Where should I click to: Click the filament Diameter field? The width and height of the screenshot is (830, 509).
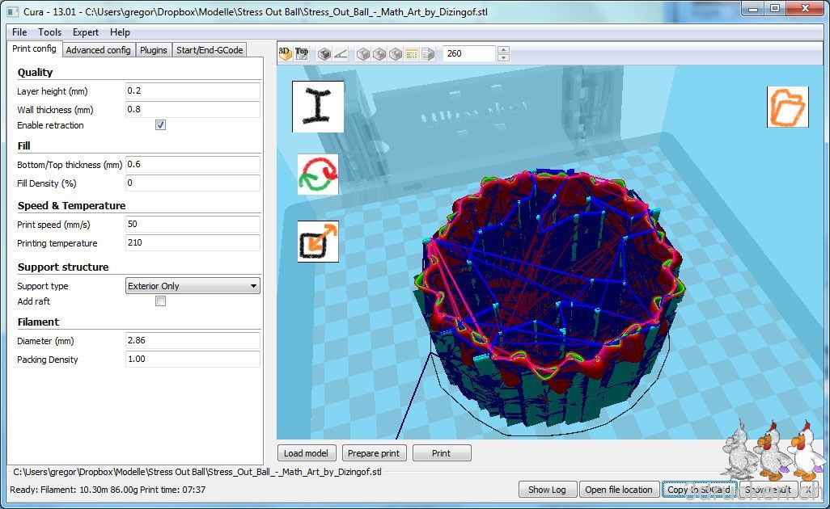click(x=193, y=340)
